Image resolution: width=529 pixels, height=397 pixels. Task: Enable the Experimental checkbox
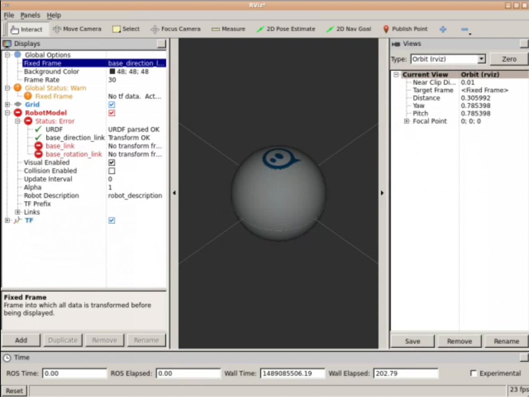point(473,373)
